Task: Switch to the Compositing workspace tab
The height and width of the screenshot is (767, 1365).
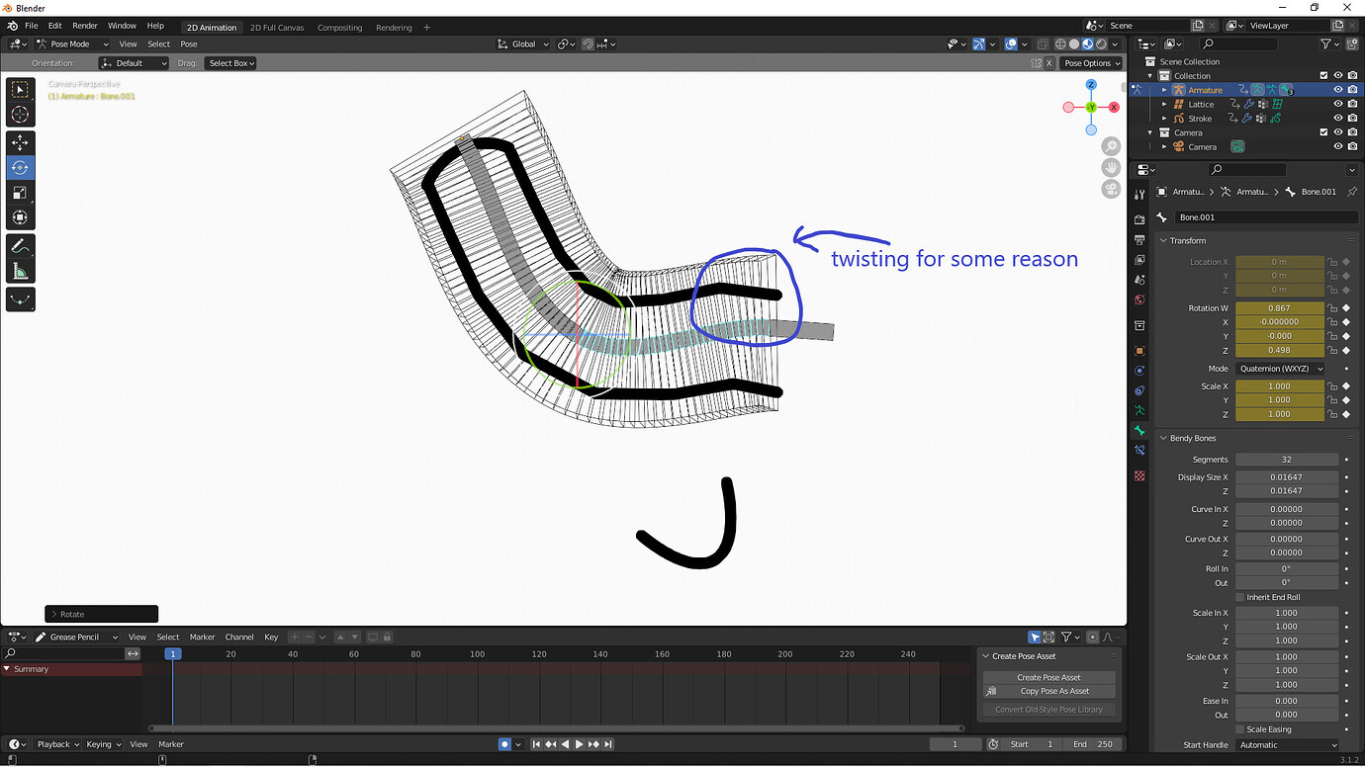Action: [339, 28]
